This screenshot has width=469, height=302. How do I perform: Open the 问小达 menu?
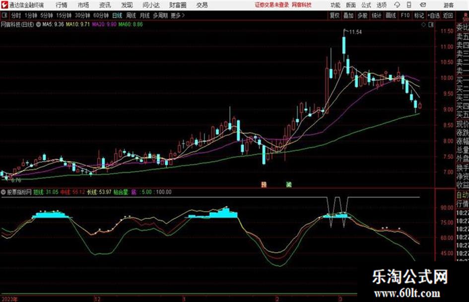pyautogui.click(x=151, y=5)
